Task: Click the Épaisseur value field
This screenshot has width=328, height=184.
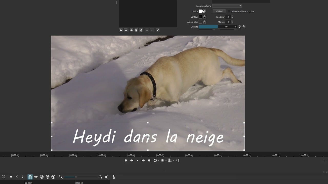Action: click(x=228, y=17)
